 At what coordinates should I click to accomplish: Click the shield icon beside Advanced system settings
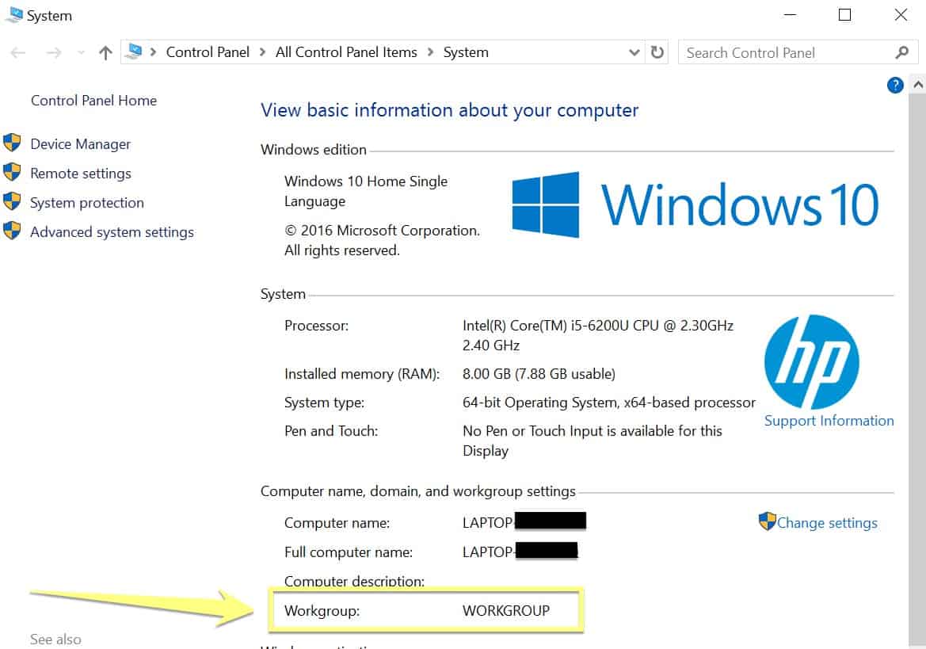(12, 231)
